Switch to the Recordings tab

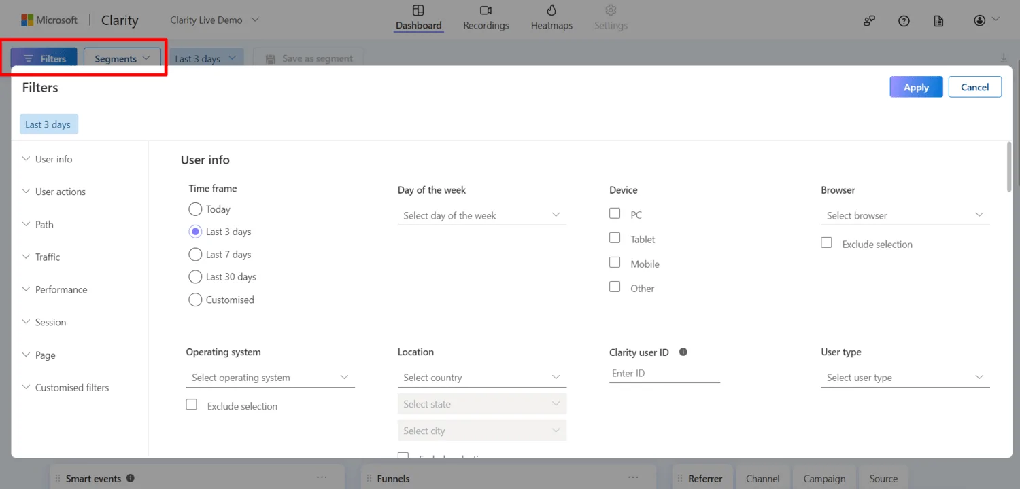pos(486,18)
